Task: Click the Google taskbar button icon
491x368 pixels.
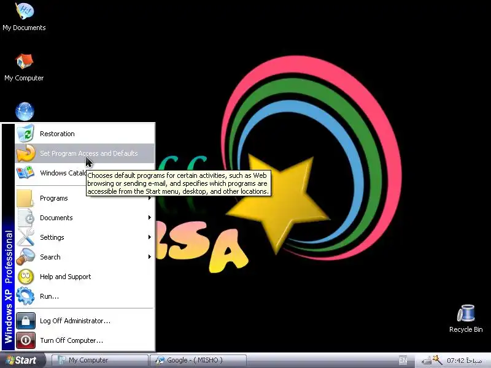Action: click(x=160, y=360)
